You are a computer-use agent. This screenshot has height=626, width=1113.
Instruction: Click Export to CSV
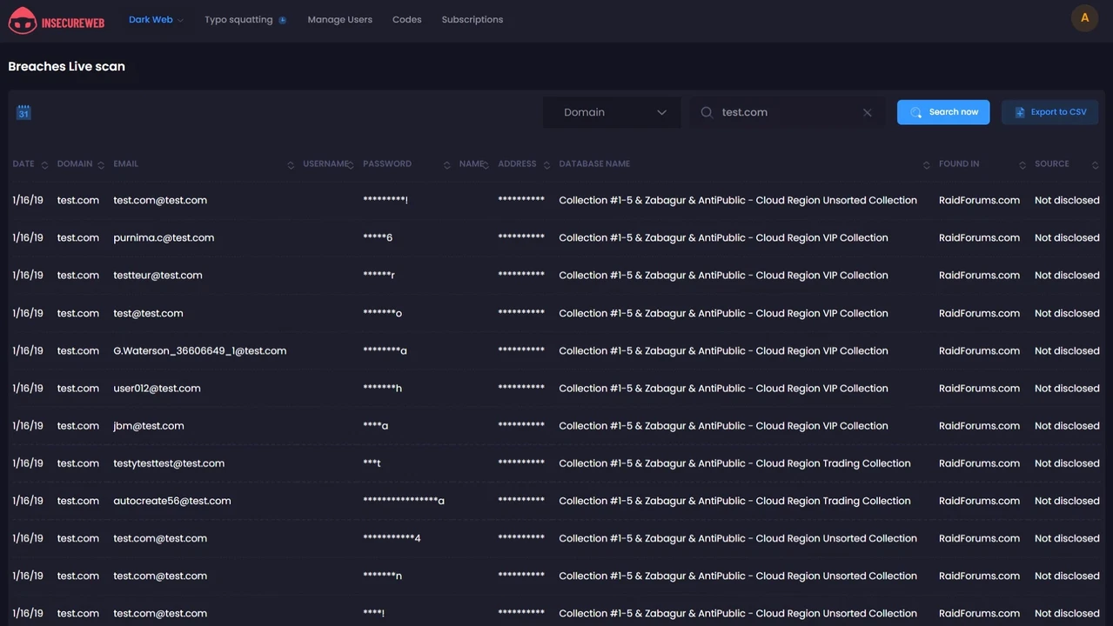pos(1049,112)
